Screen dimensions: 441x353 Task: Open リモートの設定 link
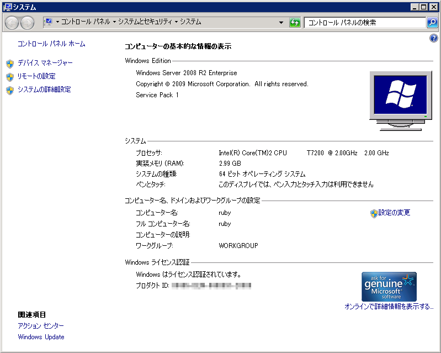pyautogui.click(x=36, y=76)
